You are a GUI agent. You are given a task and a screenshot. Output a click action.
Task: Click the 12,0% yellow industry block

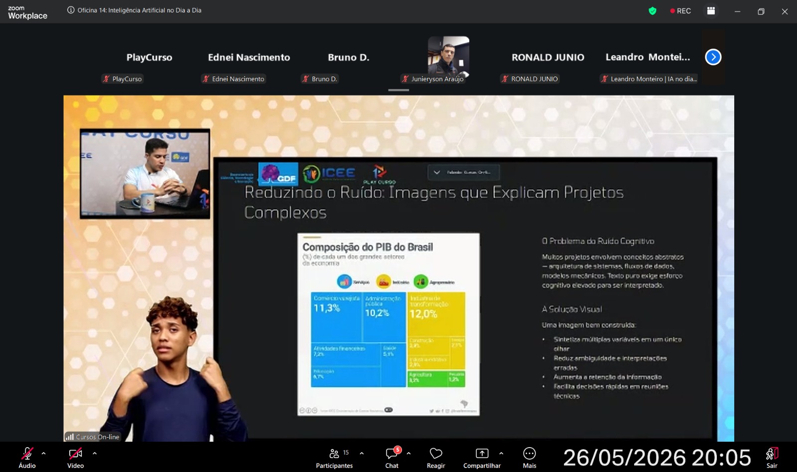point(436,314)
